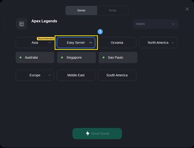
Task: Switch to the Node tab
Action: pos(113,10)
